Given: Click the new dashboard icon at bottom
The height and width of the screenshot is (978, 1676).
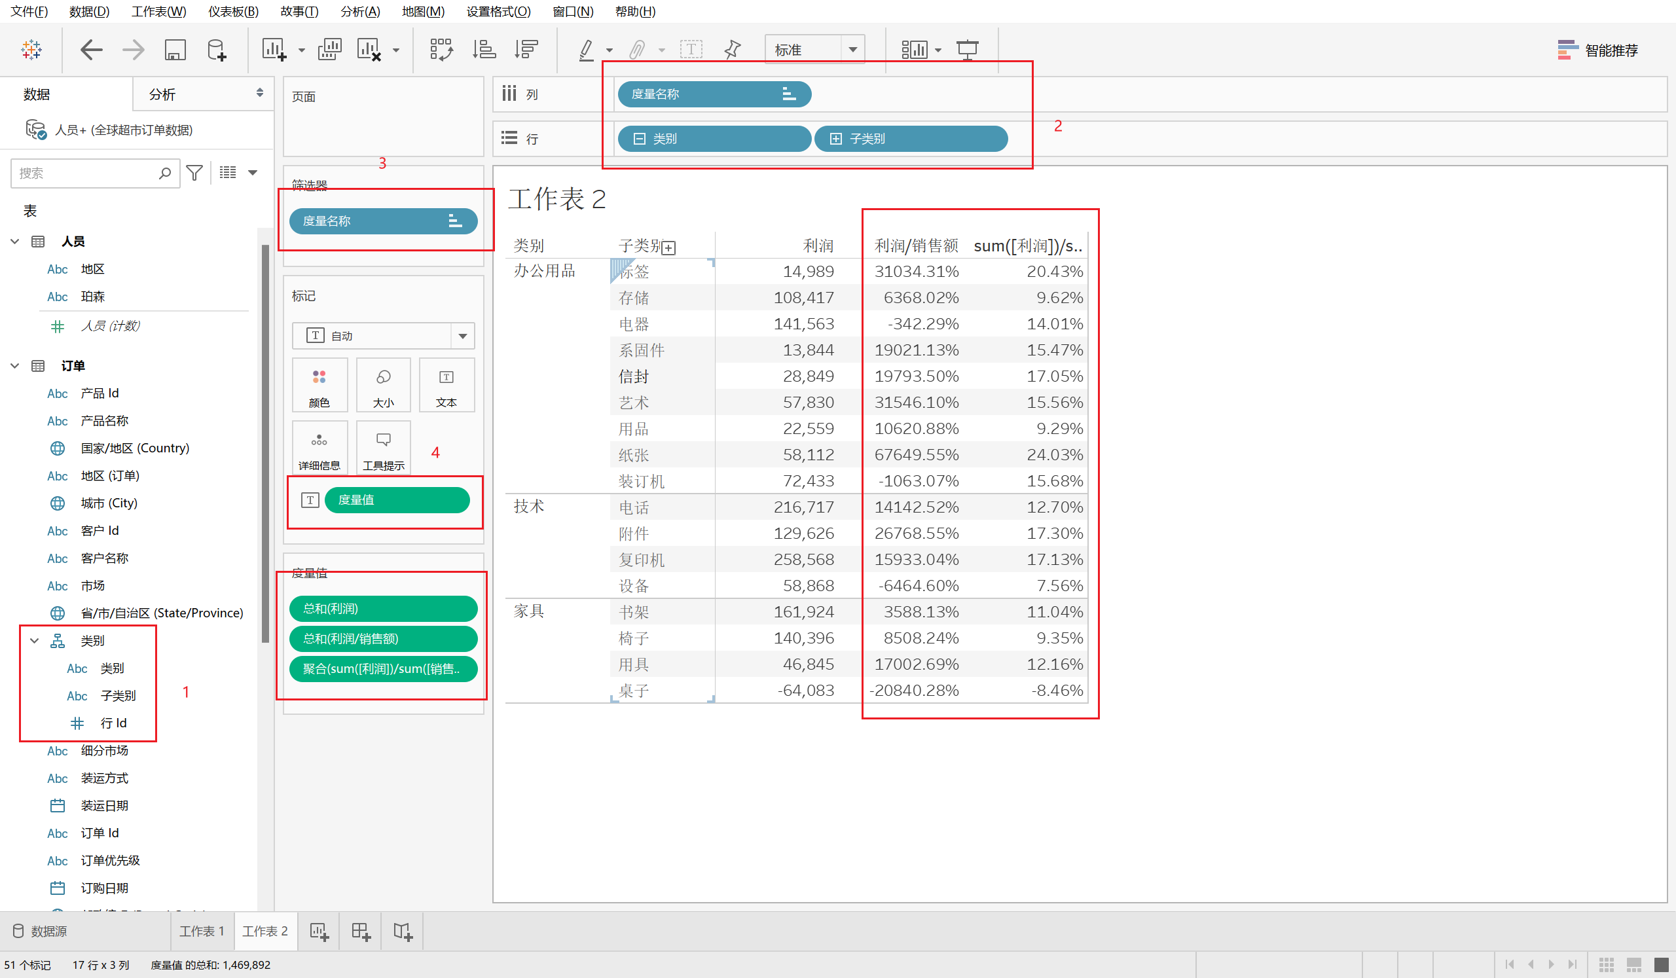Looking at the screenshot, I should click(x=361, y=932).
